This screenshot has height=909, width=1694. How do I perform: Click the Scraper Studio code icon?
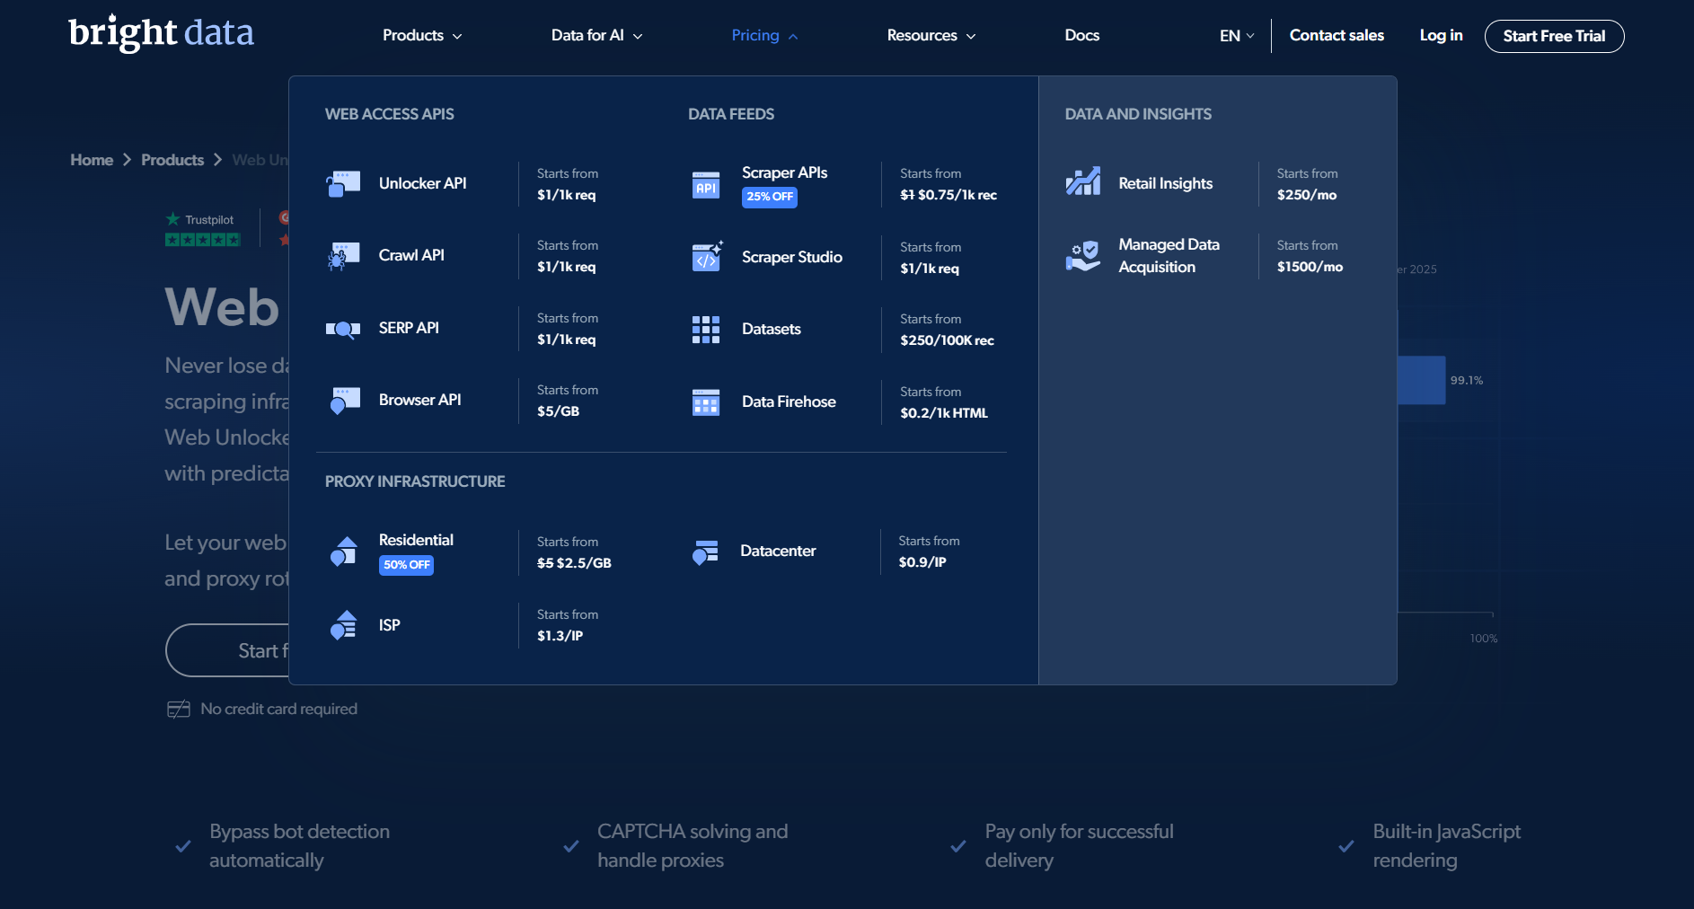707,257
